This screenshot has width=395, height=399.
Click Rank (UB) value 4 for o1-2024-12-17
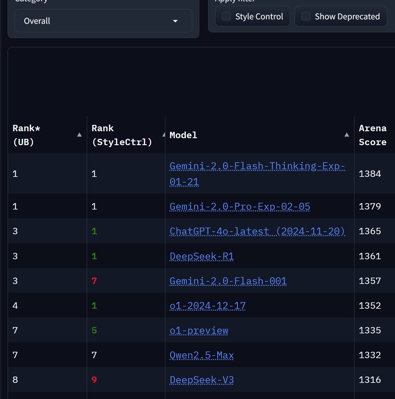[x=15, y=306]
